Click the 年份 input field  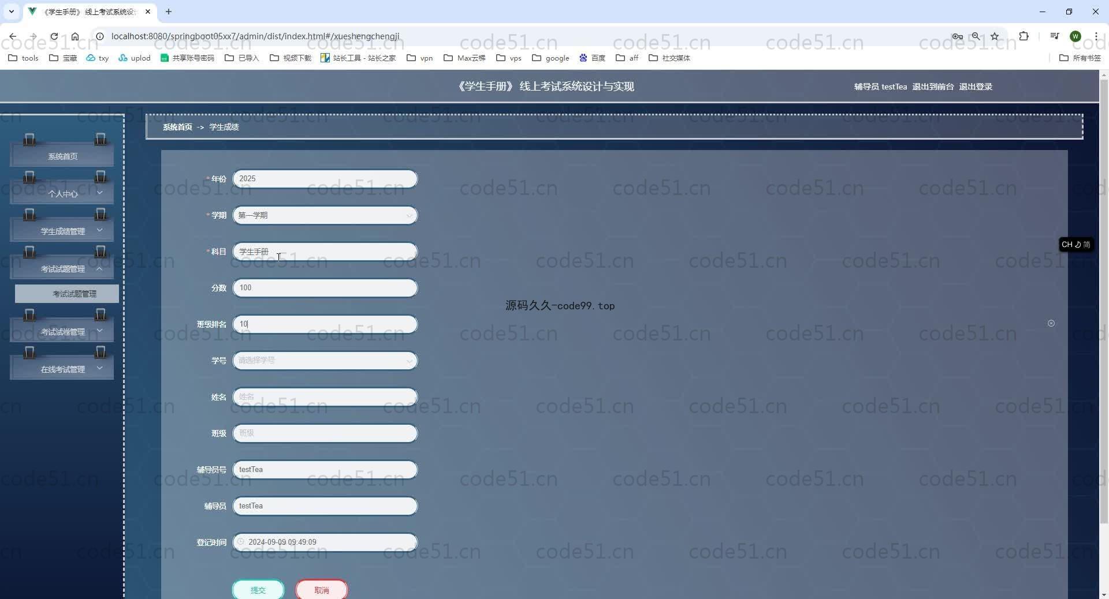click(325, 179)
